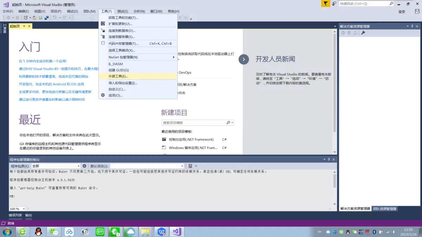Image resolution: width=422 pixels, height=237 pixels.
Task: Open link 在 5 分钟内生成你的第一个应用!
Action: pyautogui.click(x=43, y=61)
